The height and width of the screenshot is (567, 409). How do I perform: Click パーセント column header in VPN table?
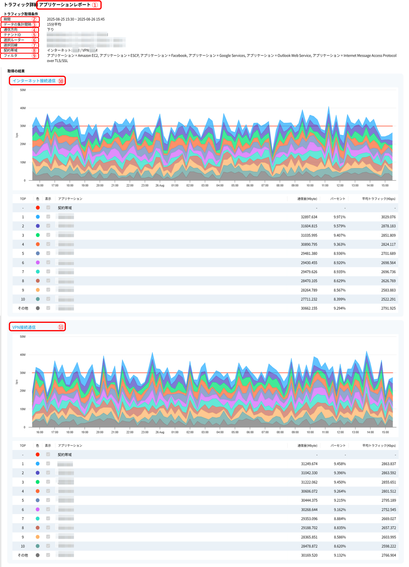tap(338, 446)
